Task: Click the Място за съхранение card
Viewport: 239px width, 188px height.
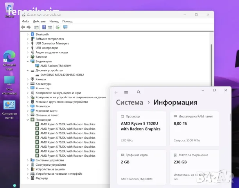Action: 194,167
